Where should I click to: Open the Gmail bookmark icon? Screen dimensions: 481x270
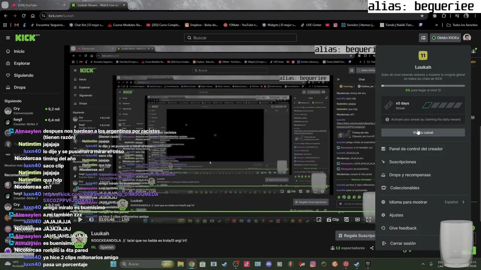point(16,25)
